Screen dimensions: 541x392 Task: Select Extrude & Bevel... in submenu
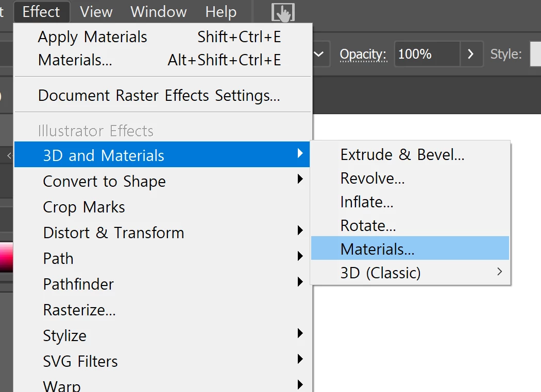410,155
